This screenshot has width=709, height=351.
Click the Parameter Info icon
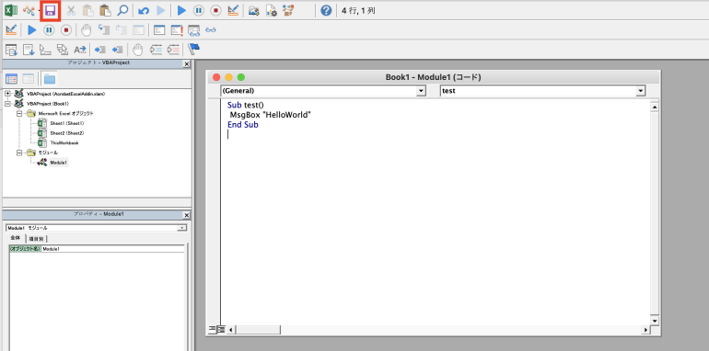point(63,50)
